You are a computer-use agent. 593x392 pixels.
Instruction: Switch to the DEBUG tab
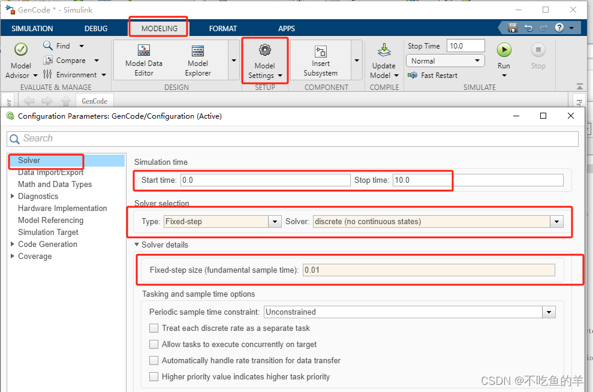coord(96,28)
